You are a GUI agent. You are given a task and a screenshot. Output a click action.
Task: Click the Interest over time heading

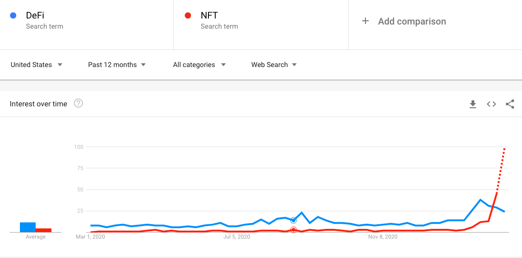pos(38,104)
